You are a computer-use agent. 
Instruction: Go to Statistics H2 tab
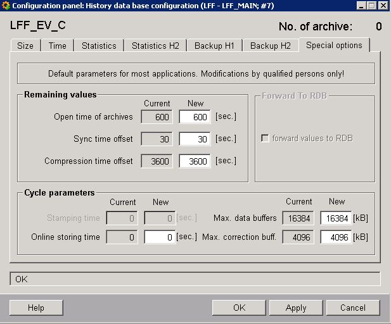155,46
